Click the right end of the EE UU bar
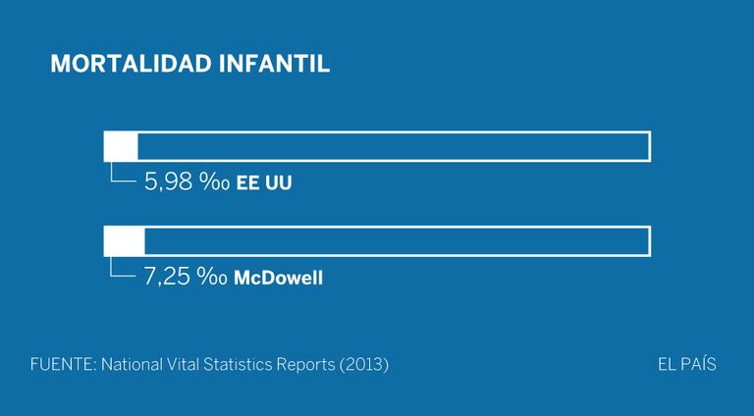 (648, 145)
